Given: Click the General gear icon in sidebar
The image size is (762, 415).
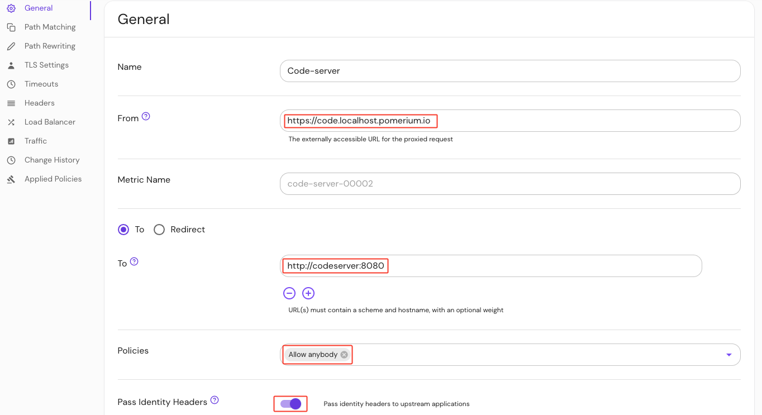Looking at the screenshot, I should tap(11, 8).
